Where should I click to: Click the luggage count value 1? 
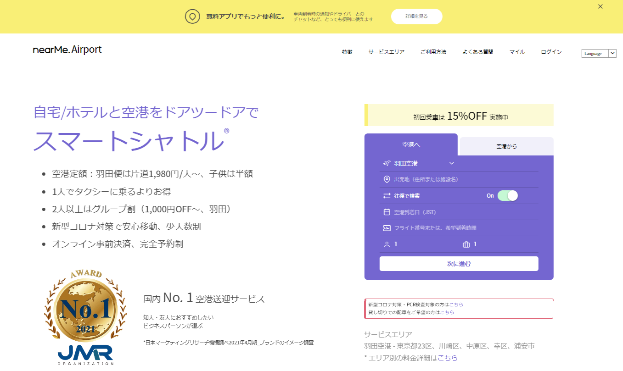pyautogui.click(x=475, y=244)
